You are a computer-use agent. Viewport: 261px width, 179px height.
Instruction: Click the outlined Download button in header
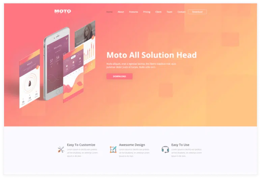point(197,12)
